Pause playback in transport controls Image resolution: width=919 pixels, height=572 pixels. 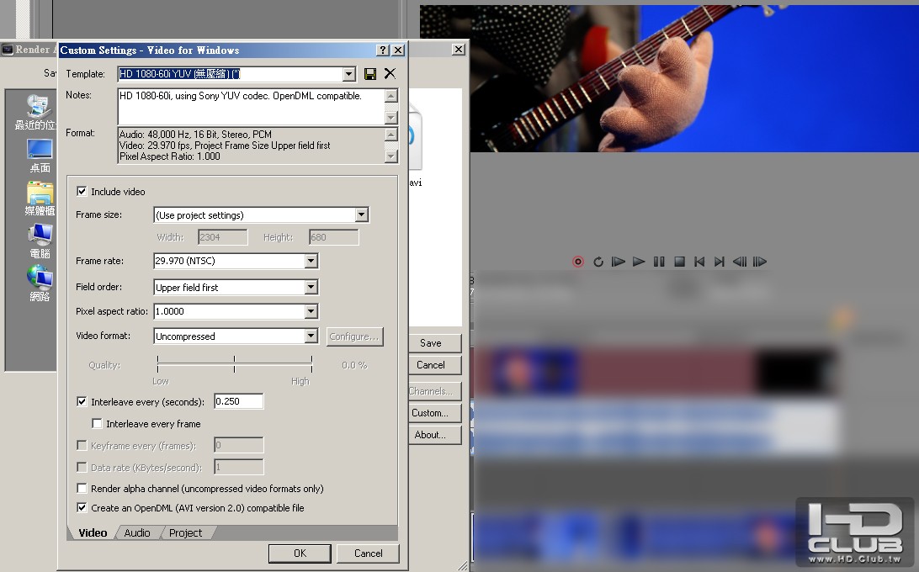pyautogui.click(x=659, y=262)
